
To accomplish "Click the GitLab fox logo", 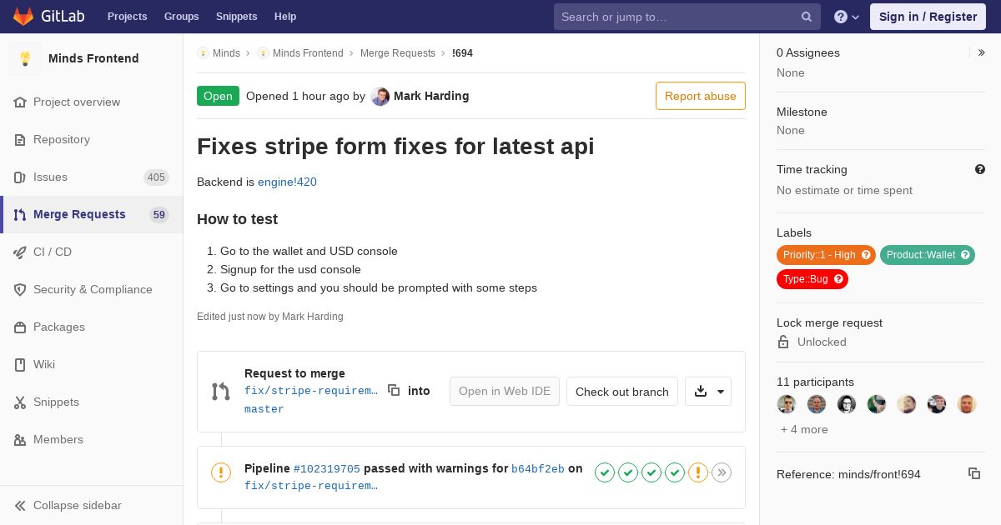I will point(23,16).
